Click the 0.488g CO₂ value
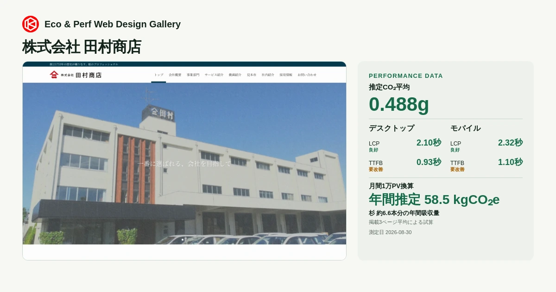 399,104
